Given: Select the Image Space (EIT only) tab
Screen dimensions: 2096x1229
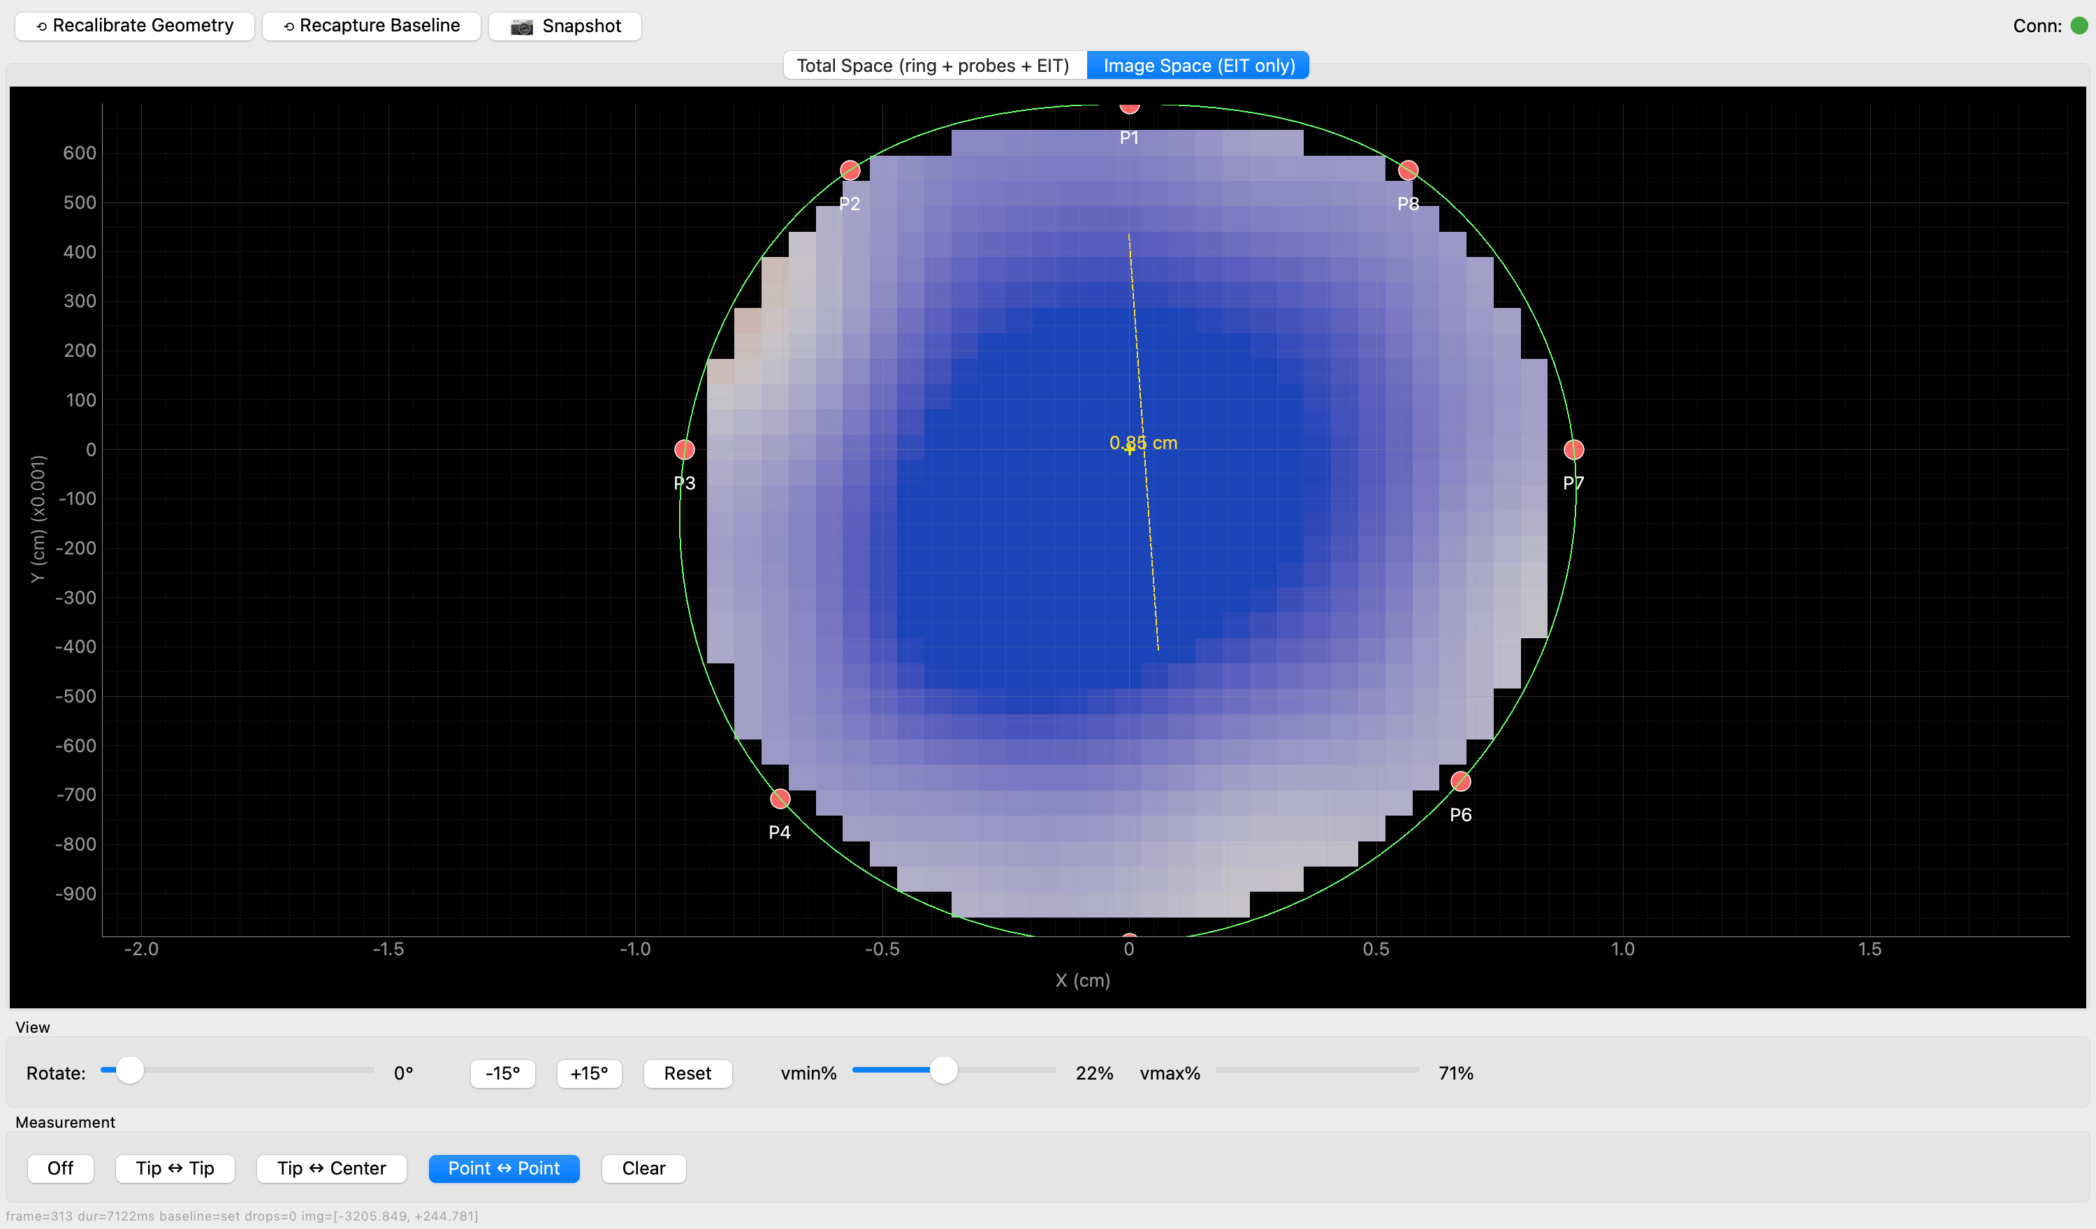Looking at the screenshot, I should tap(1198, 66).
